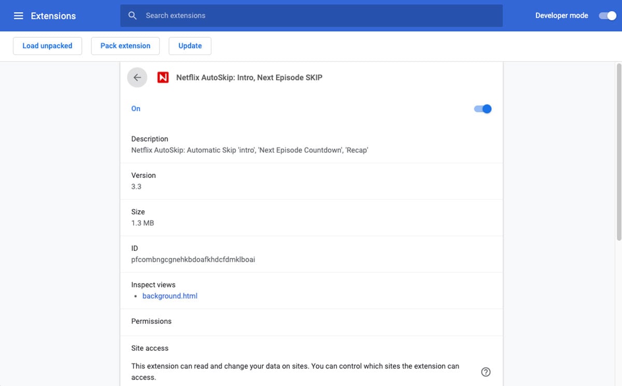The width and height of the screenshot is (622, 386).
Task: Click the Description section heading
Action: click(150, 139)
